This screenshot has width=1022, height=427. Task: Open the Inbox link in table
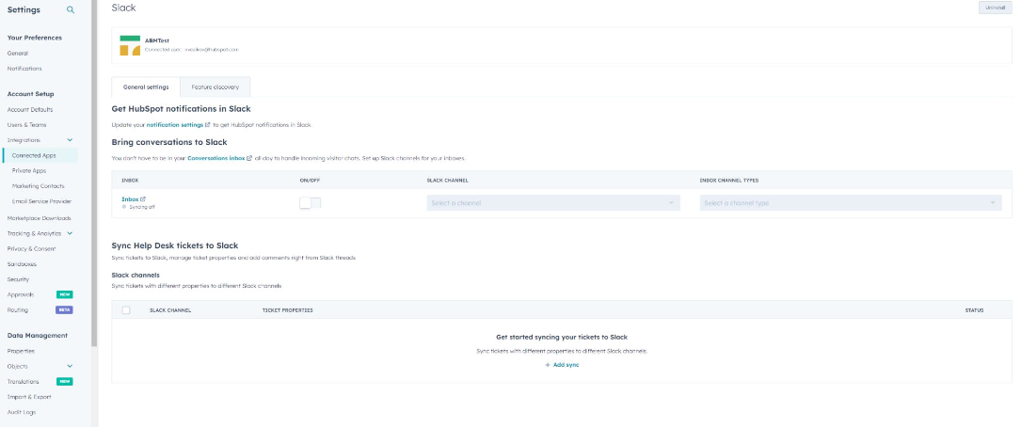[x=131, y=198]
